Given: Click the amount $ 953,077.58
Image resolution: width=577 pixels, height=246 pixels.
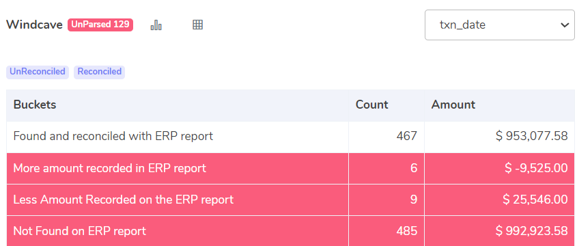Looking at the screenshot, I should tap(532, 137).
